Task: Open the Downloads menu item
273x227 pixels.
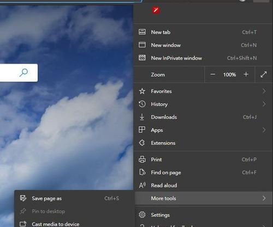Action: 203,117
